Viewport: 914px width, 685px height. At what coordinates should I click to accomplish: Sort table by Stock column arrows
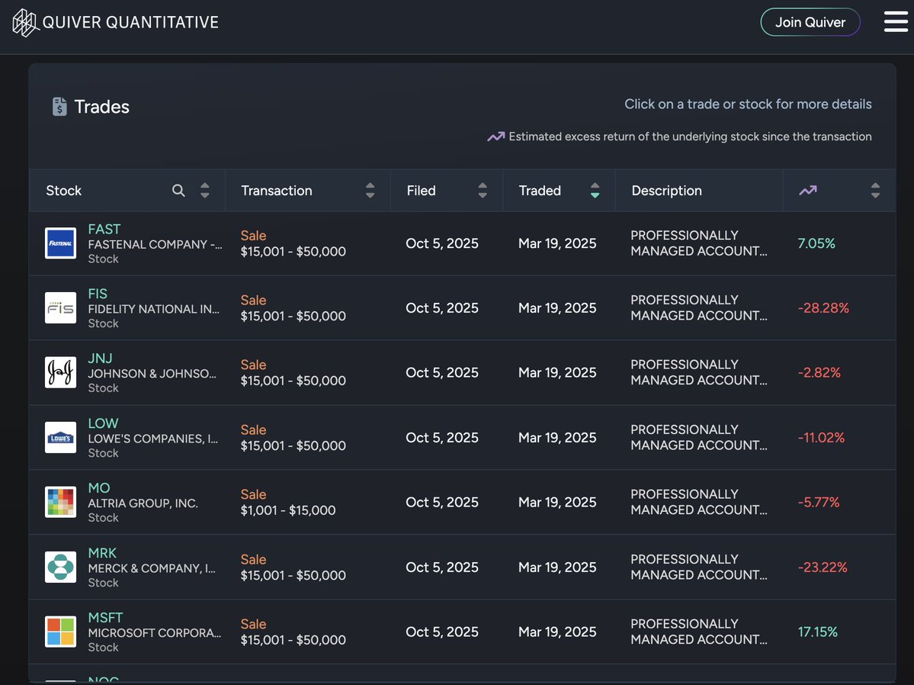coord(204,190)
